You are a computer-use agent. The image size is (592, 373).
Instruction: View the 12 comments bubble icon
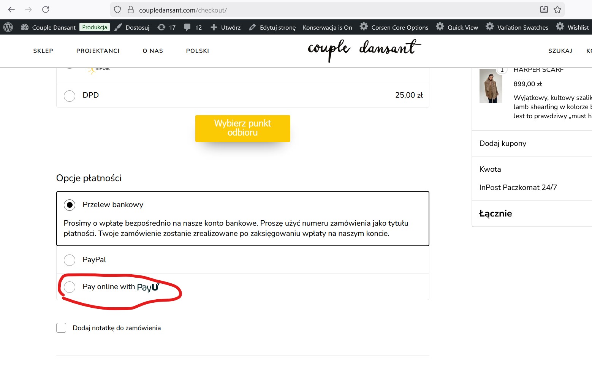click(193, 27)
